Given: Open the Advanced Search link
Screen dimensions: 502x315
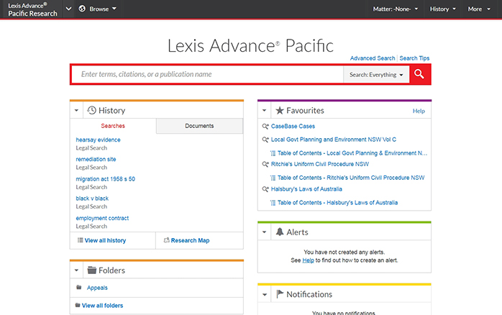Looking at the screenshot, I should coord(373,58).
